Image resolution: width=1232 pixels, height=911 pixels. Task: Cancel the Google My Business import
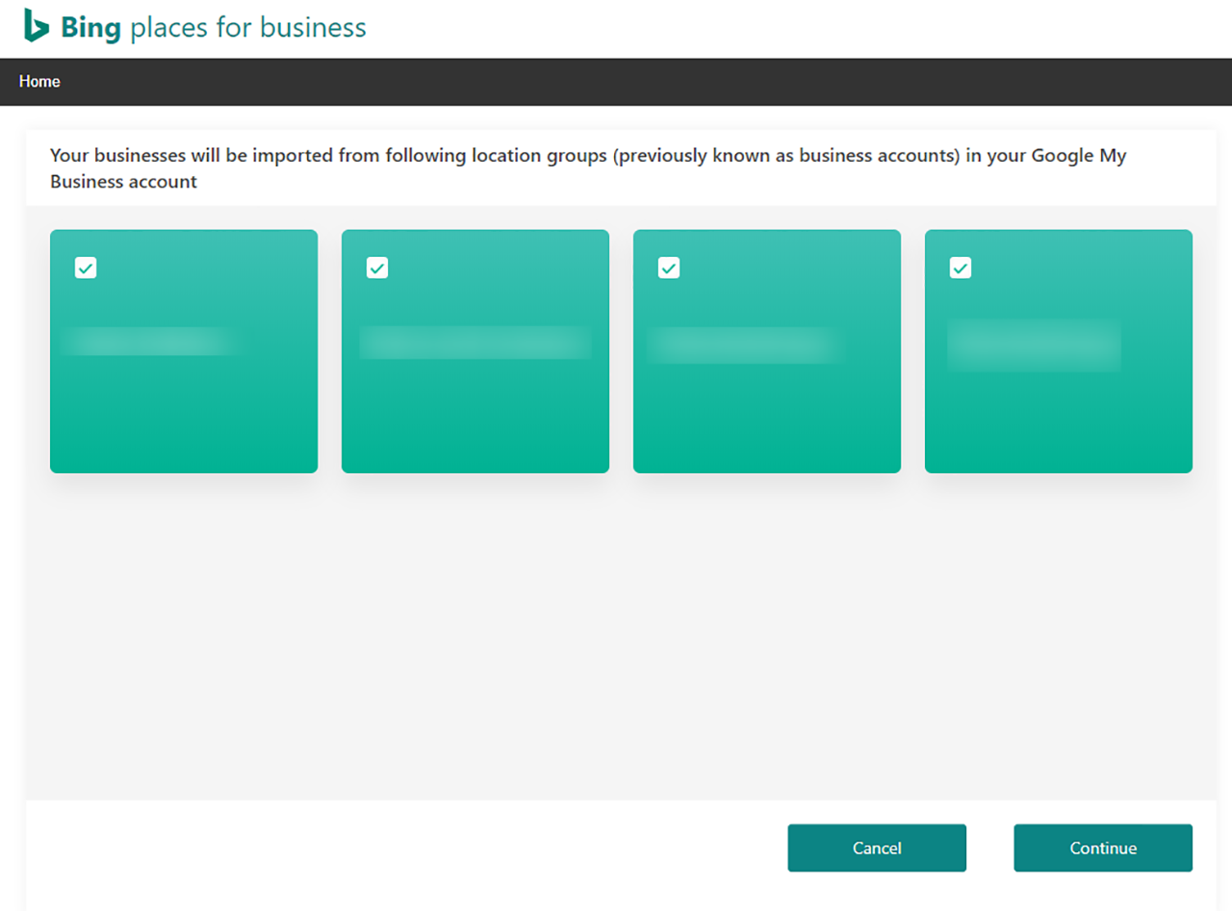[876, 848]
